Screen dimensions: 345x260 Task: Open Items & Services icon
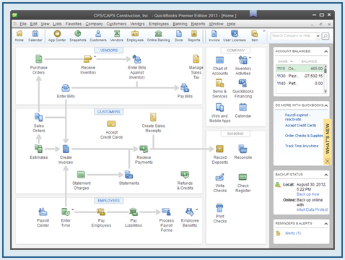tap(219, 83)
